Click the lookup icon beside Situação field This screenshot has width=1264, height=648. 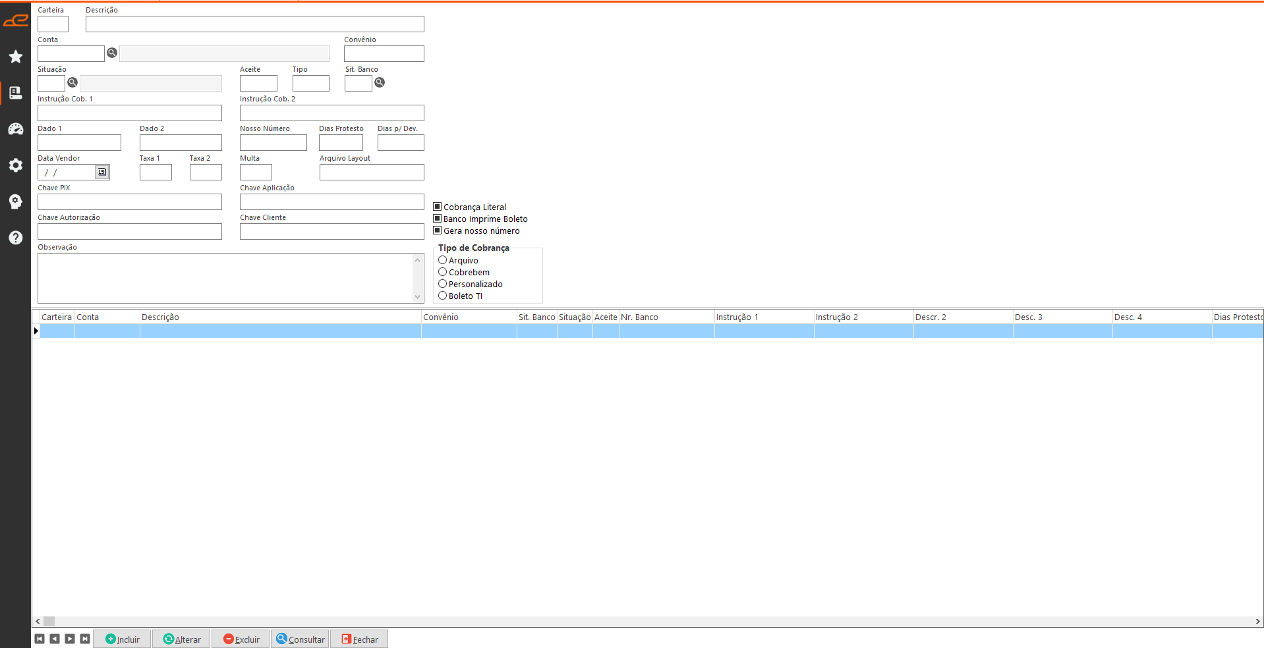pos(72,82)
